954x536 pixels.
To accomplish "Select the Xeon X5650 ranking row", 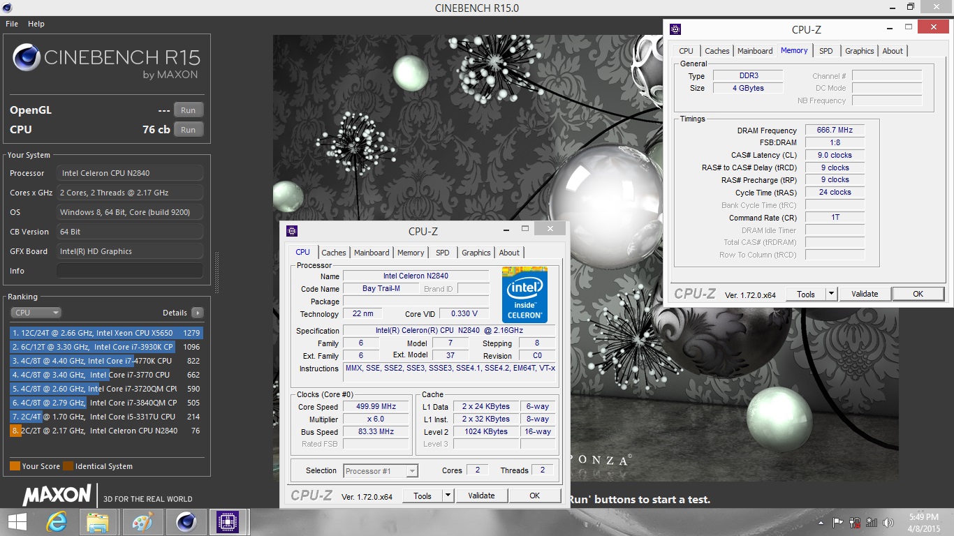I will click(x=105, y=333).
